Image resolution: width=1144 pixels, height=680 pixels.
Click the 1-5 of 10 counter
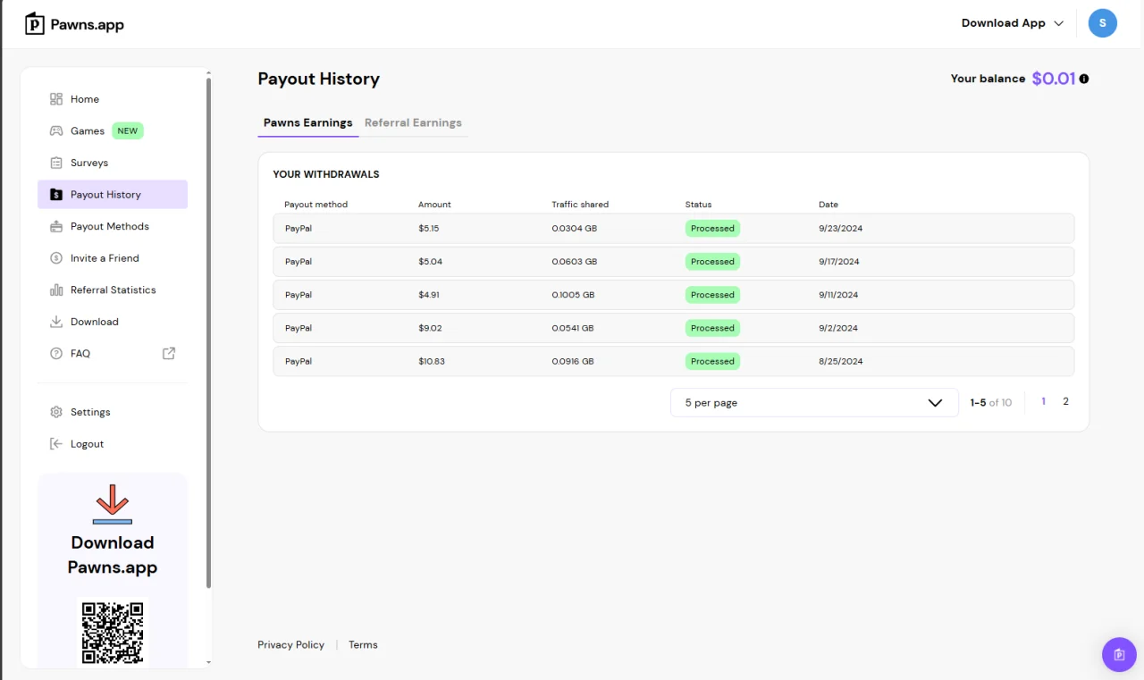coord(991,403)
